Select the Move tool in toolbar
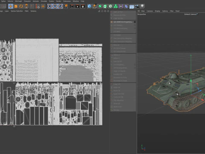 click(11, 6)
